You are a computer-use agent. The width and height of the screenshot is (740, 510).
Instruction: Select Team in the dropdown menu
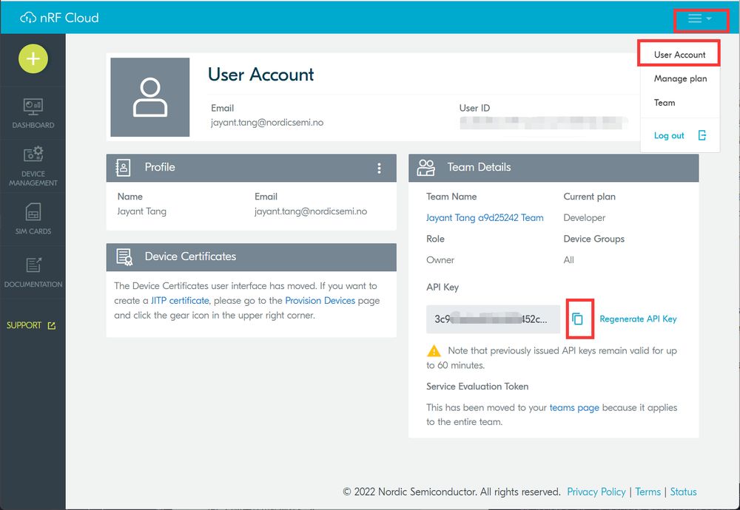click(664, 103)
